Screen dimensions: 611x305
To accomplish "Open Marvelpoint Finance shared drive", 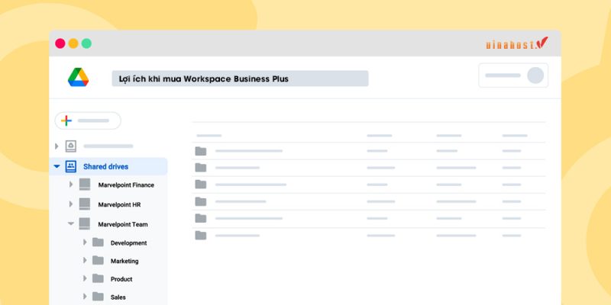I will click(126, 185).
